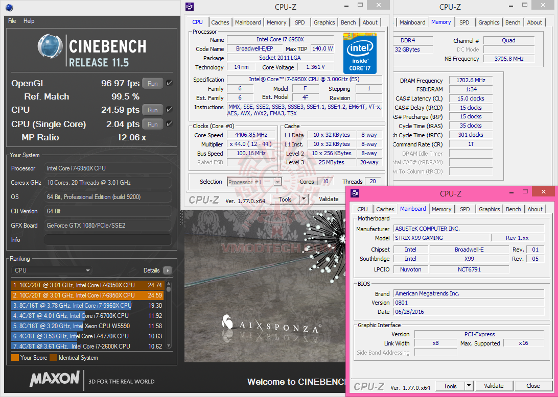558x397 pixels.
Task: Switch to Caches tab in top CPU-Z window
Action: 220,22
